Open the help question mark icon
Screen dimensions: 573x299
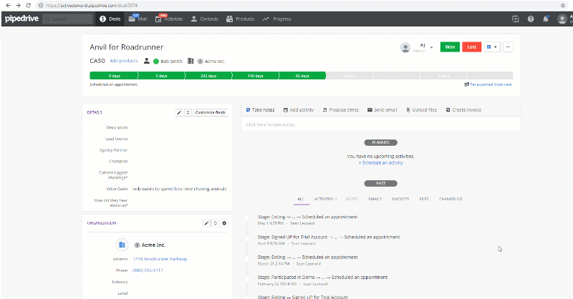531,19
